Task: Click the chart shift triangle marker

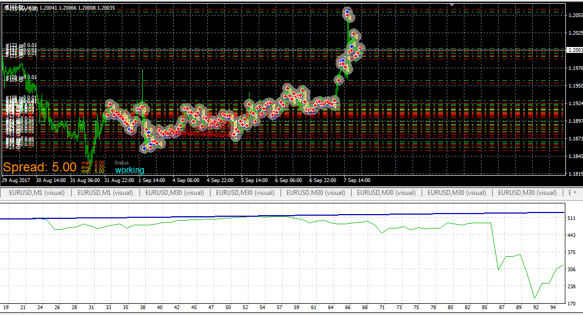Action: coord(452,4)
